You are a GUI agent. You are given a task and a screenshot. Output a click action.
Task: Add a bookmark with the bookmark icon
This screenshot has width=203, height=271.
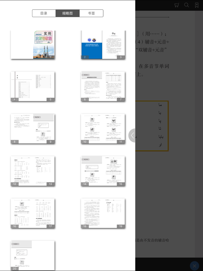(197, 5)
